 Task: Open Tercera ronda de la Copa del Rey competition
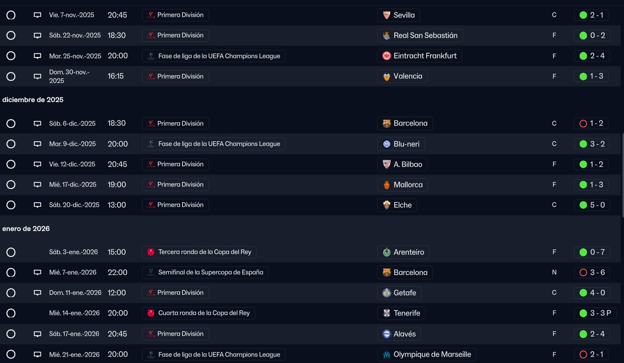point(204,252)
